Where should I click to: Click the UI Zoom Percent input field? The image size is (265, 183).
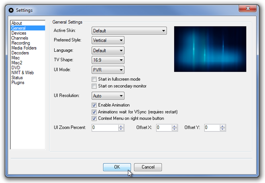click(x=105, y=128)
